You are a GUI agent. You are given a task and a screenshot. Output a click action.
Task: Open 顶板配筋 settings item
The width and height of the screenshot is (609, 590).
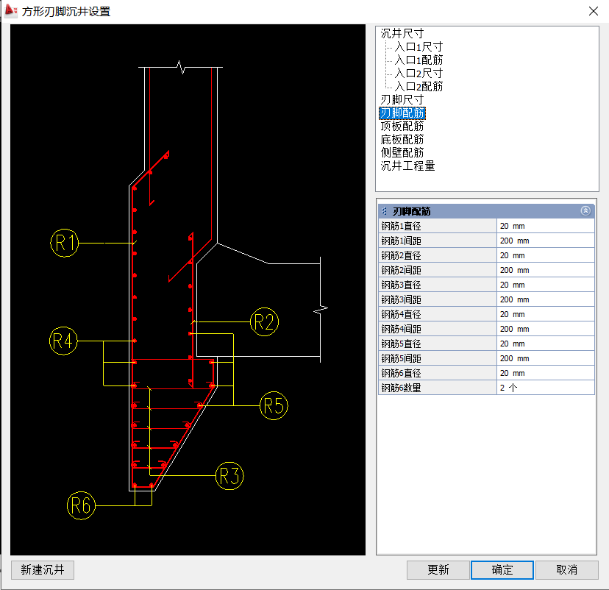point(402,126)
